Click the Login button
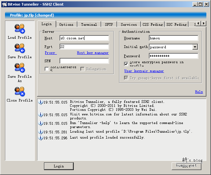The width and height of the screenshot is (211, 175). pos(59,166)
